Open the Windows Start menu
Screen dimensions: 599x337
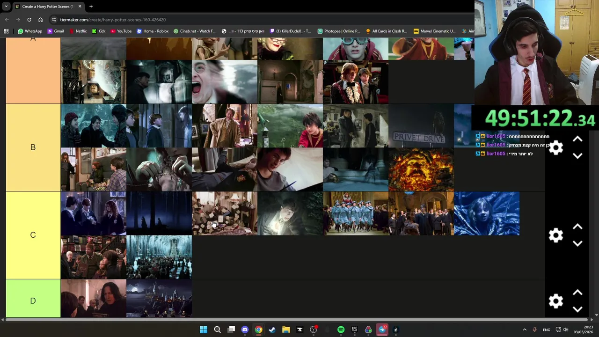point(204,330)
